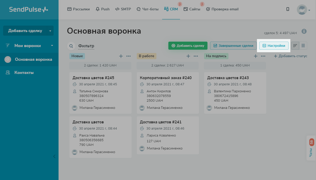This screenshot has height=180, width=316.
Task: Open the info icon beside deal total
Action: [304, 31]
